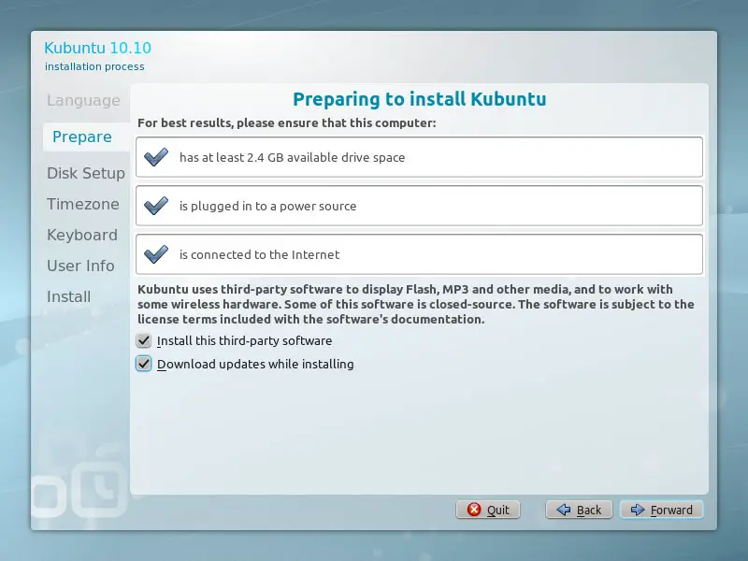Click the third-party software license paragraph
Image resolution: width=748 pixels, height=561 pixels.
tap(415, 305)
